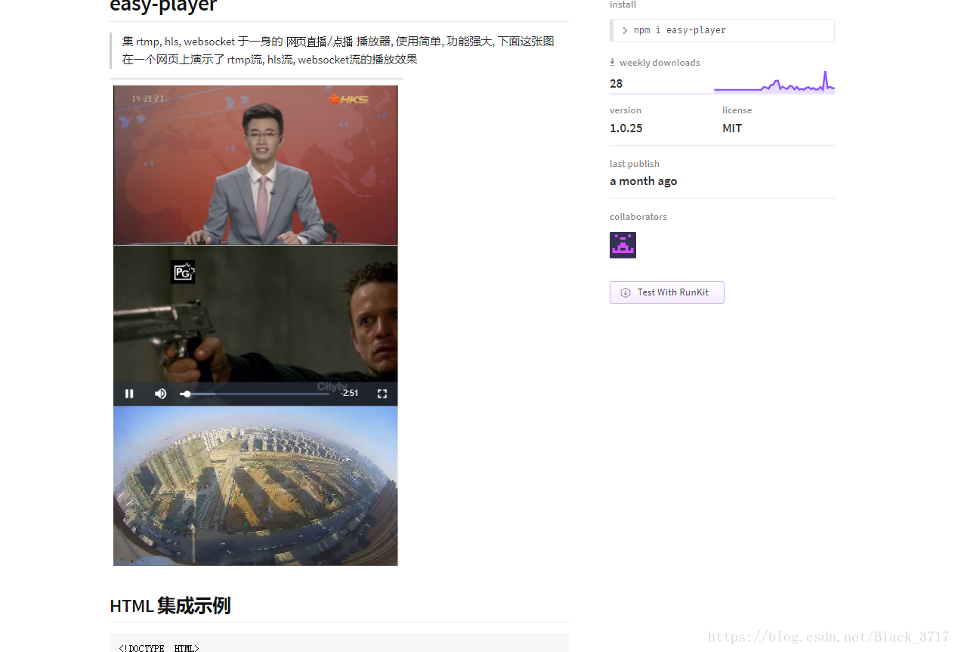
Task: Click the fisheye aerial city video
Action: point(255,486)
